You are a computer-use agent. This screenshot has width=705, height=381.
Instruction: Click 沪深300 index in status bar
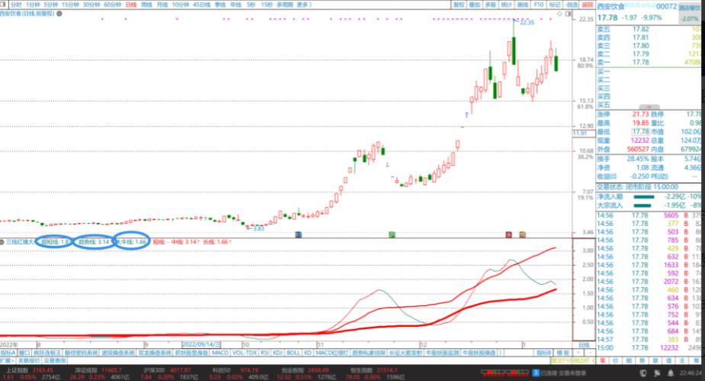click(x=153, y=370)
